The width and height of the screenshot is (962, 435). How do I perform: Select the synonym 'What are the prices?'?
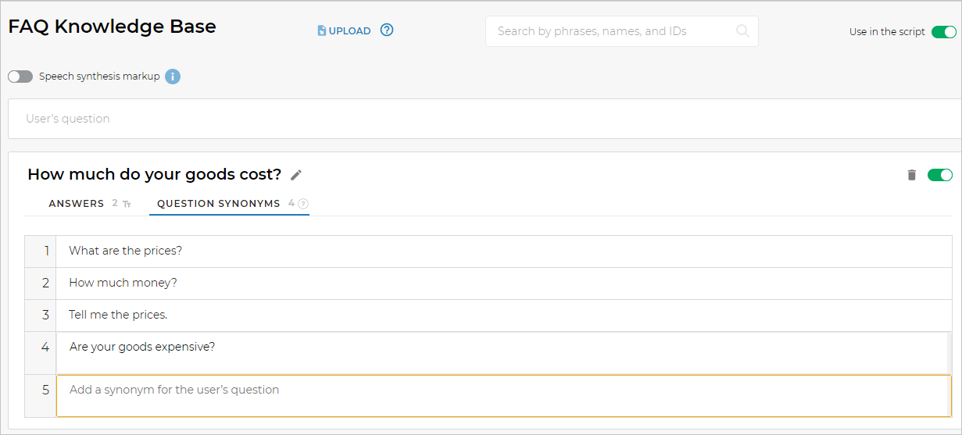point(125,251)
